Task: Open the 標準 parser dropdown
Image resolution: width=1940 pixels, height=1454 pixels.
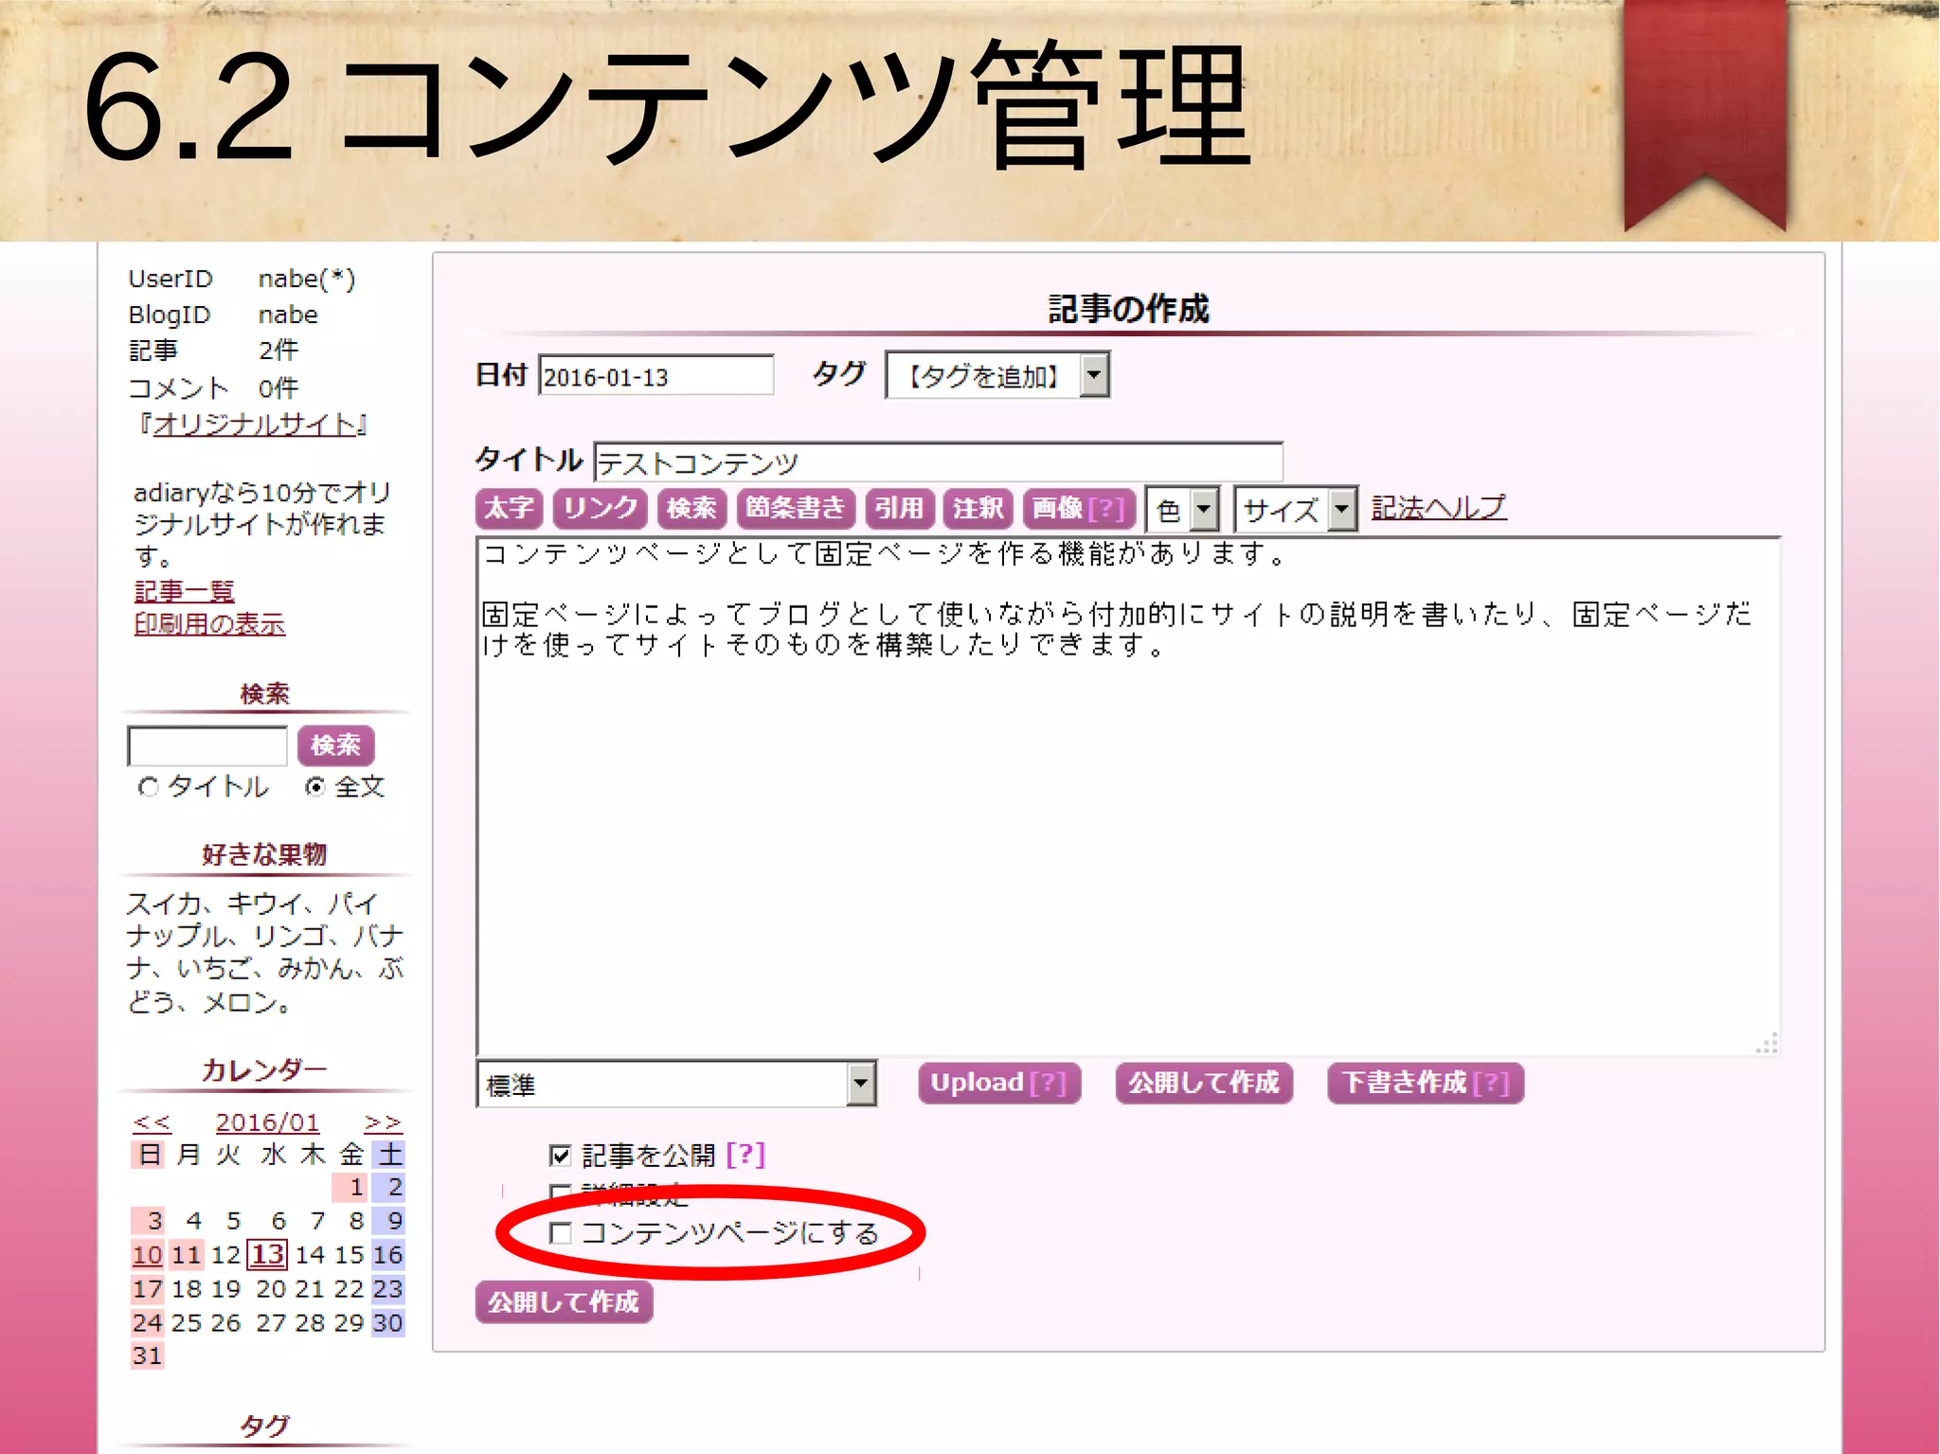Action: [676, 1084]
